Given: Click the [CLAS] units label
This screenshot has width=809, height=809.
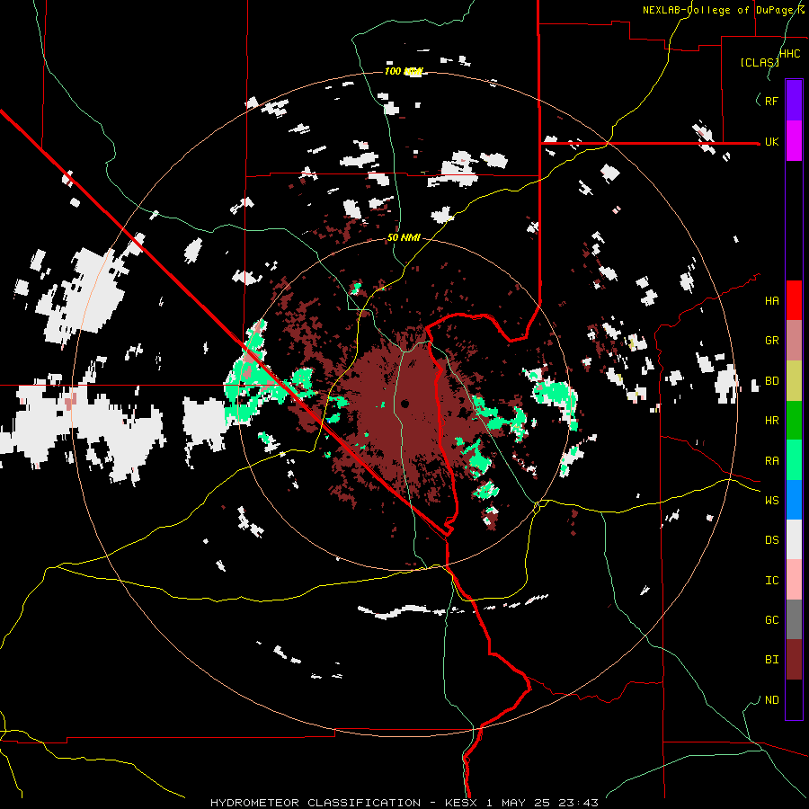Looking at the screenshot, I should (759, 63).
